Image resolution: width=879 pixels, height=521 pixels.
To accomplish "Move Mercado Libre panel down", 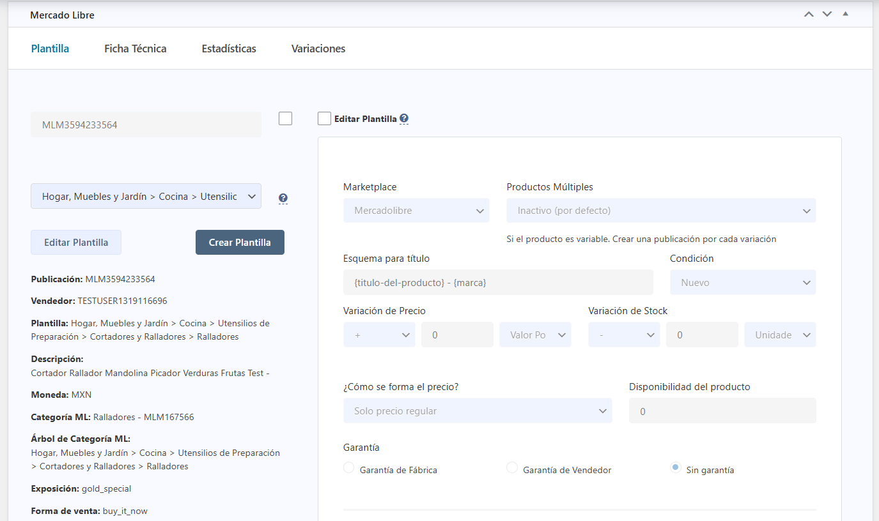I will pos(827,14).
